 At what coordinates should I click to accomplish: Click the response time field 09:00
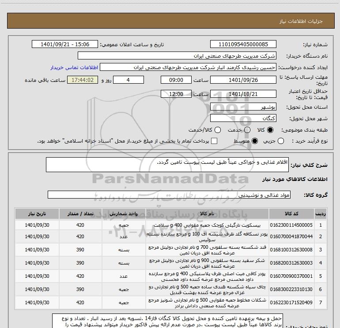tap(176, 80)
